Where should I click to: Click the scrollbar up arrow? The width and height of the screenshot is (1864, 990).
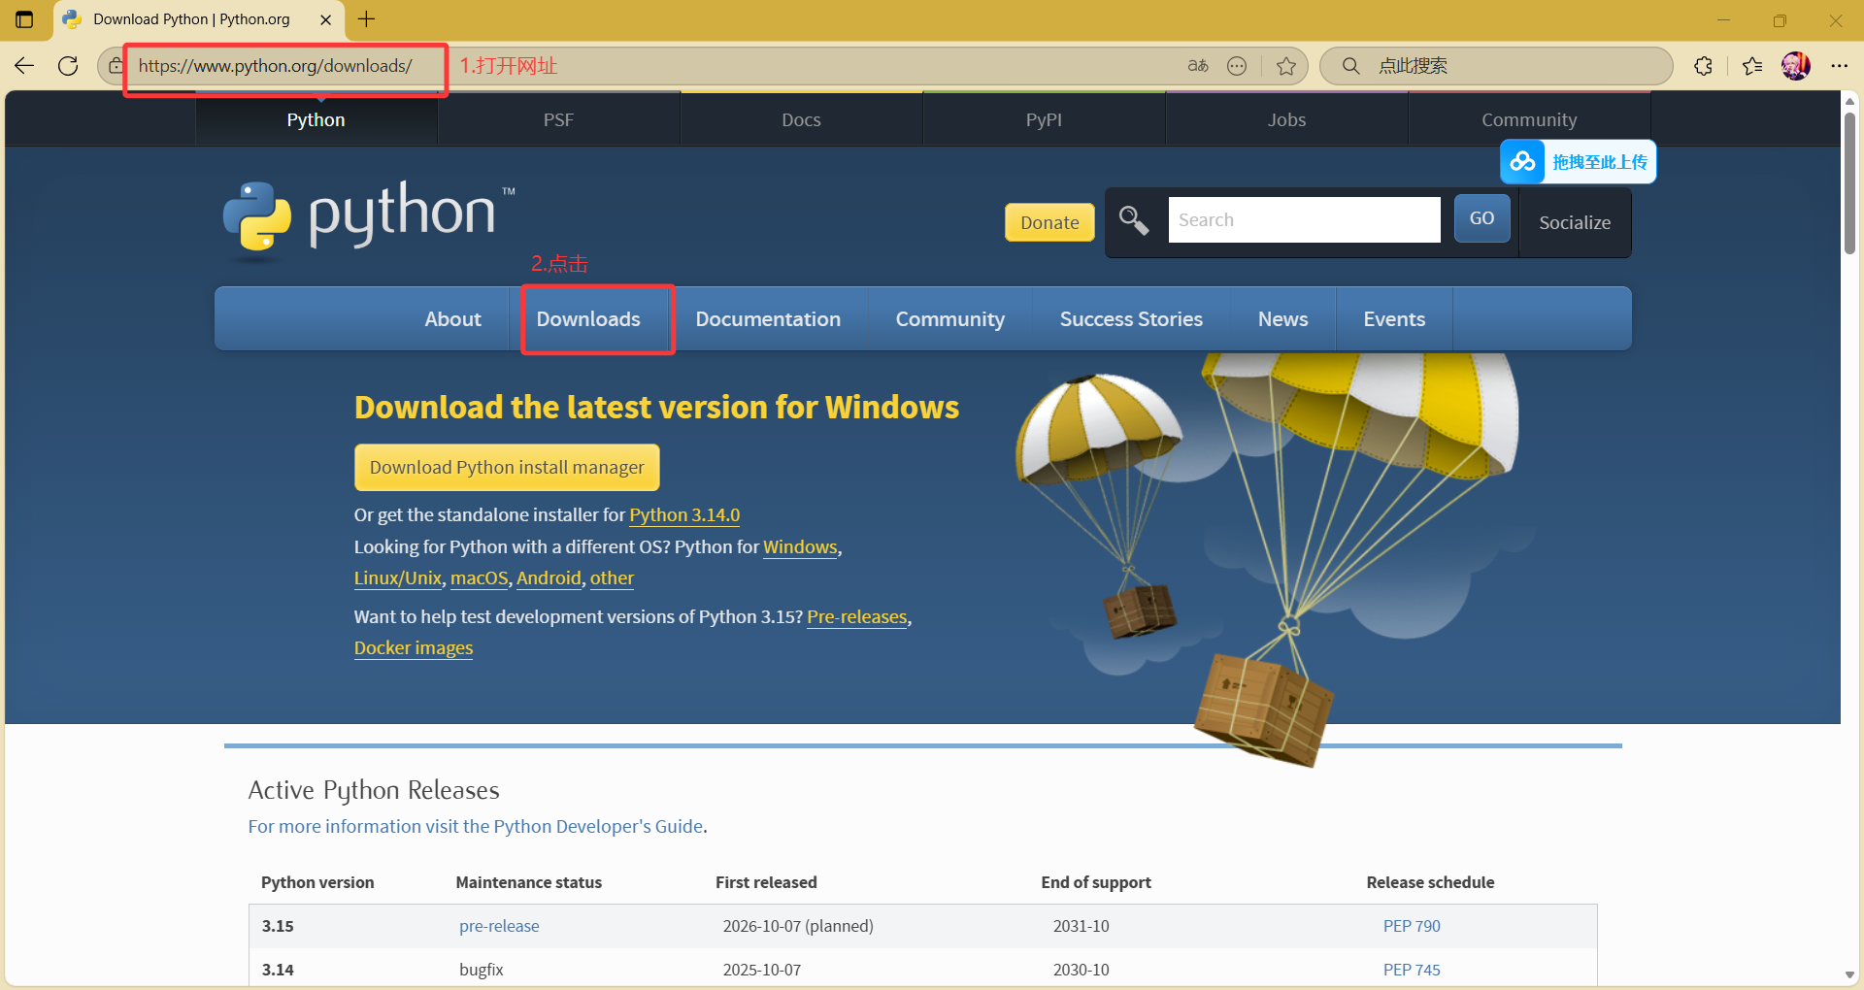point(1849,101)
